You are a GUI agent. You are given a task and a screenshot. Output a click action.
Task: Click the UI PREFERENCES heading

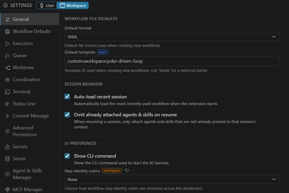pyautogui.click(x=81, y=143)
